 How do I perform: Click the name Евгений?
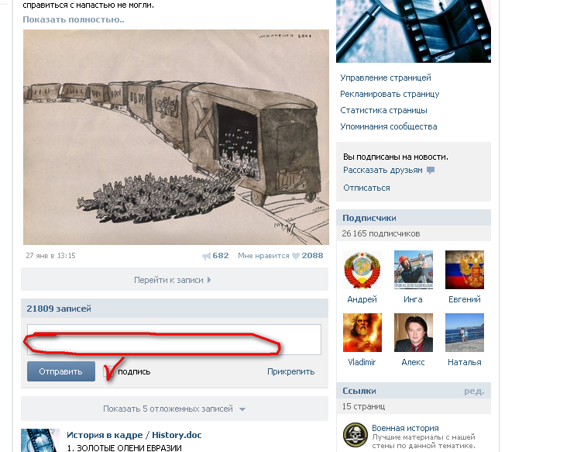(465, 299)
